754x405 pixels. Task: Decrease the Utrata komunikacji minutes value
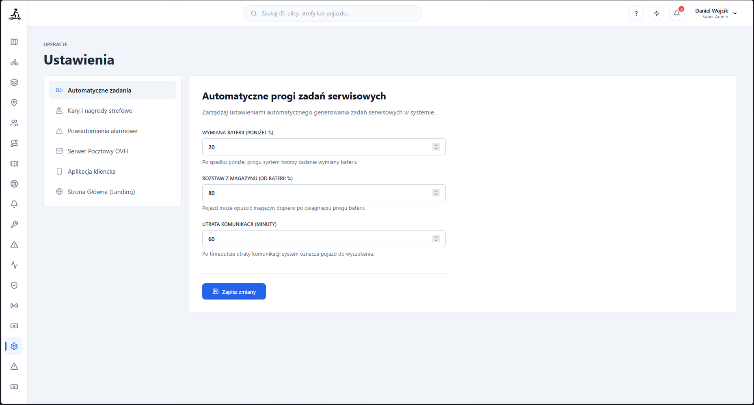(x=436, y=241)
